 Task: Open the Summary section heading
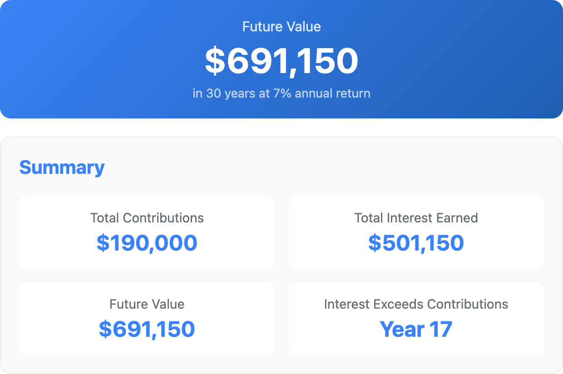[x=62, y=167]
